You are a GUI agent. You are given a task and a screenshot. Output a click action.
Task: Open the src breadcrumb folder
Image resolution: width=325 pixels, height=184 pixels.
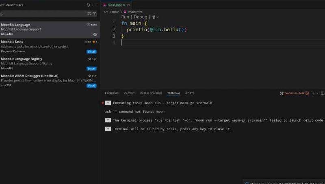(106, 12)
